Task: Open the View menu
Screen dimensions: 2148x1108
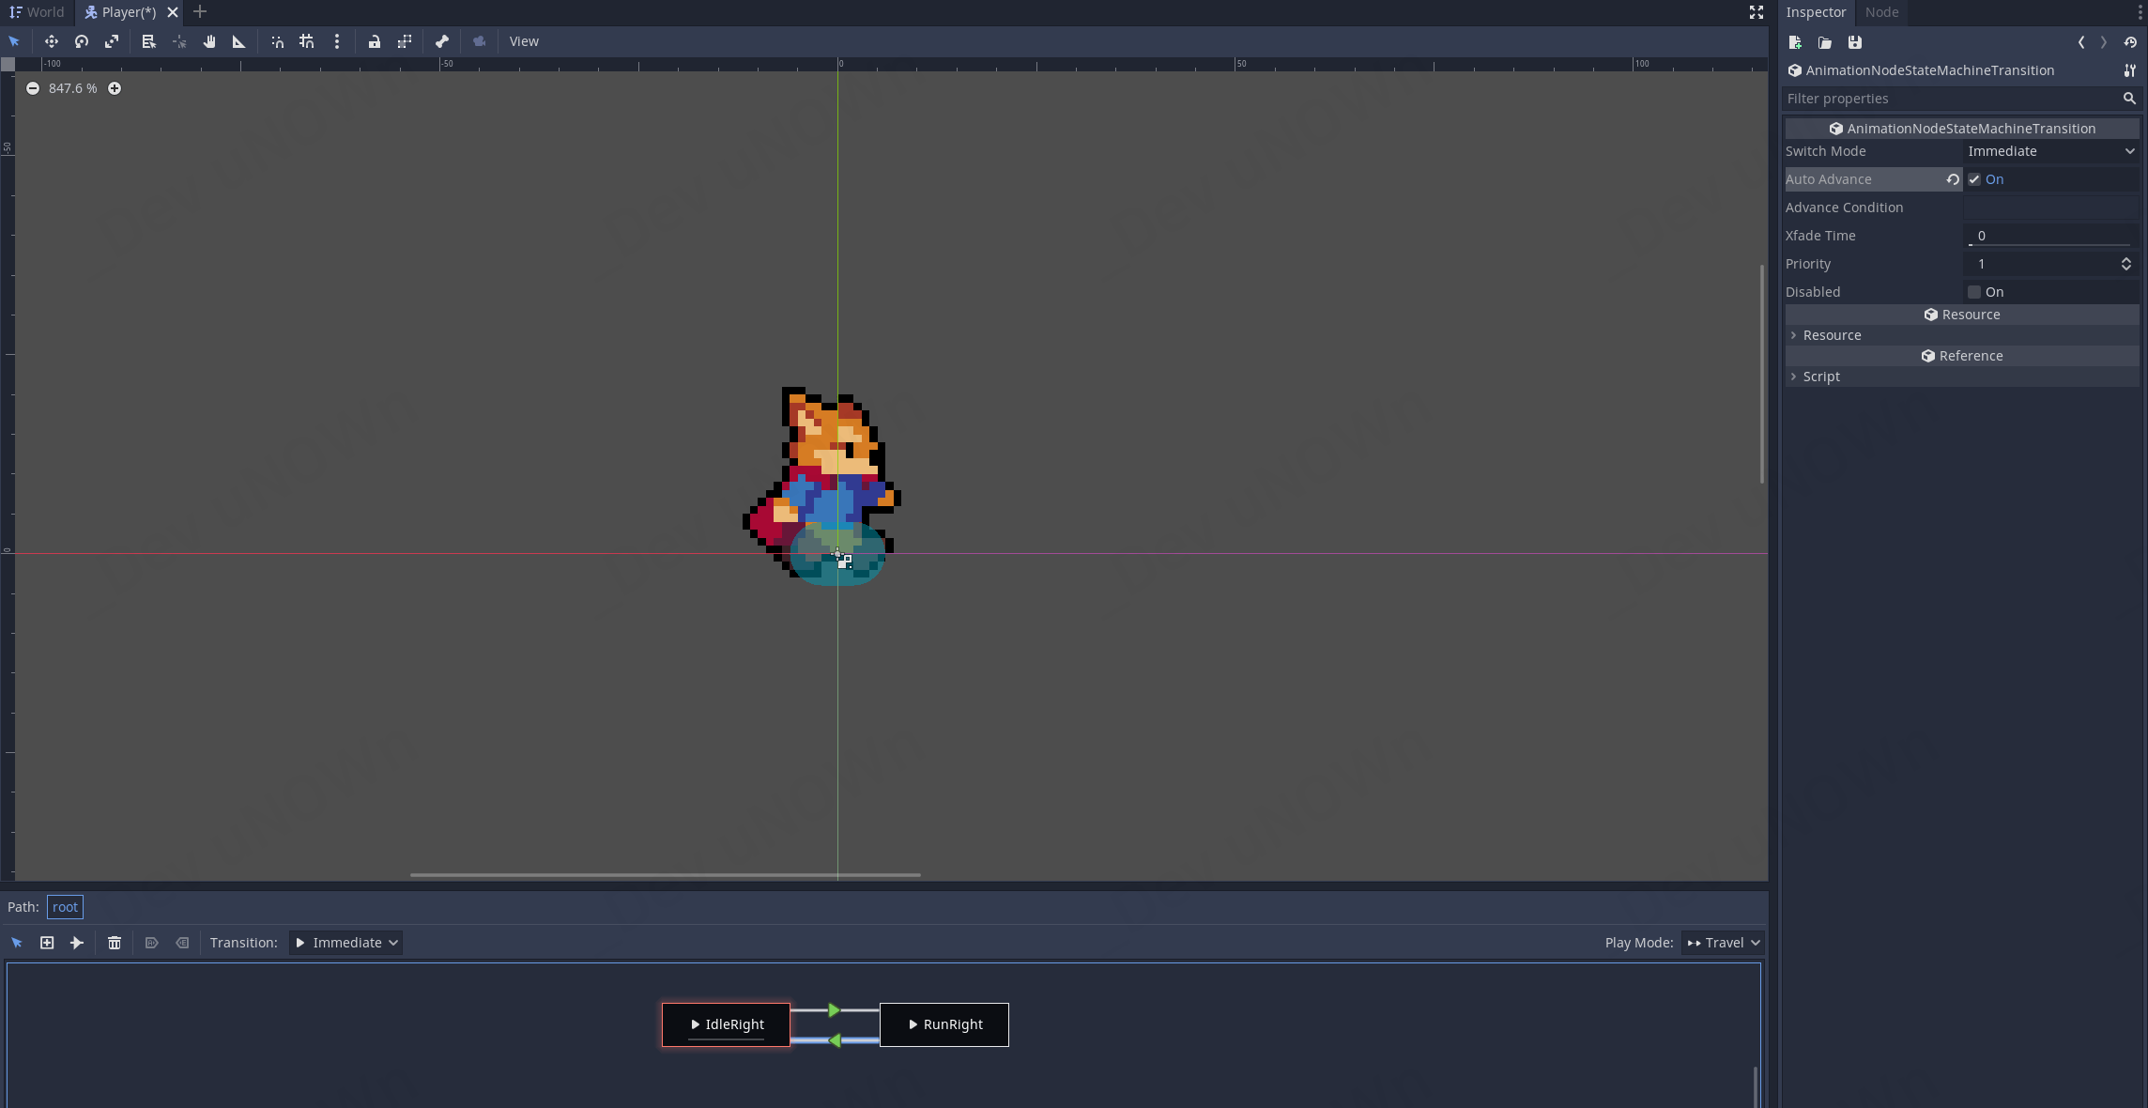Action: pyautogui.click(x=524, y=41)
